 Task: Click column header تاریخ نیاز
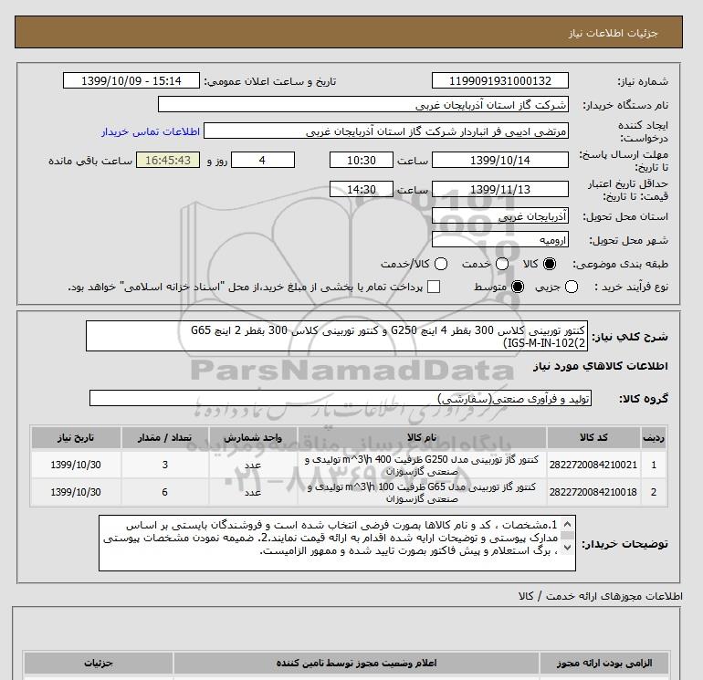point(76,438)
